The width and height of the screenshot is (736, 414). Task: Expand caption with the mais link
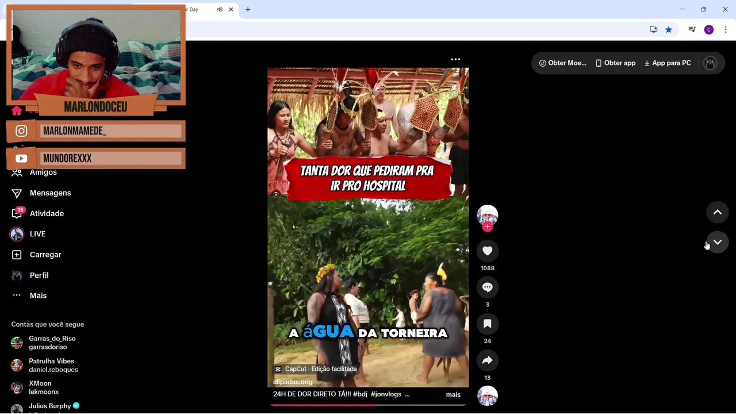453,394
